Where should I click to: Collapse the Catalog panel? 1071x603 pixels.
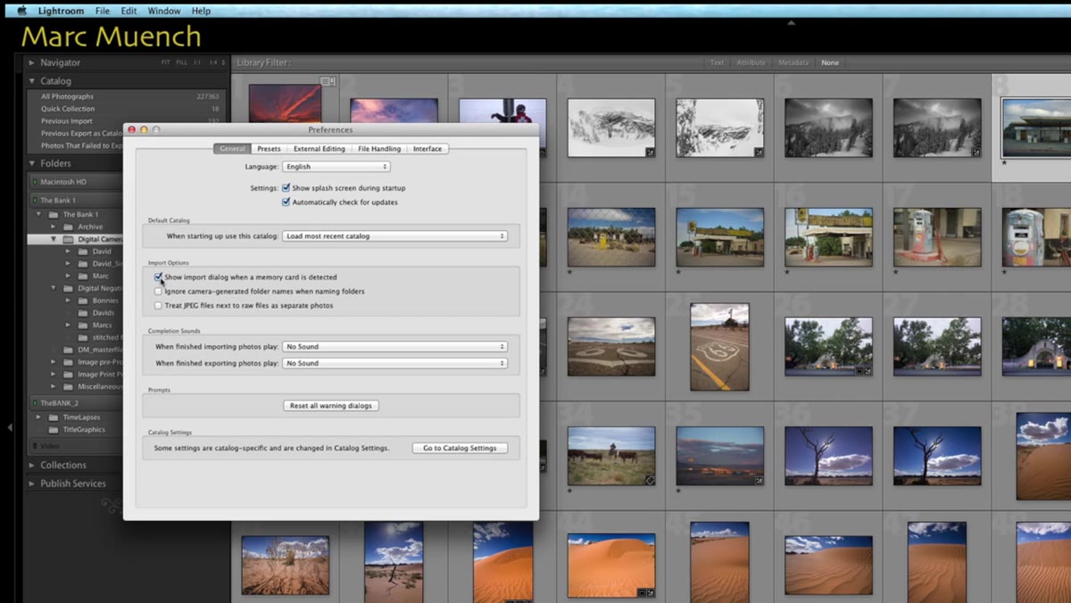tap(32, 81)
